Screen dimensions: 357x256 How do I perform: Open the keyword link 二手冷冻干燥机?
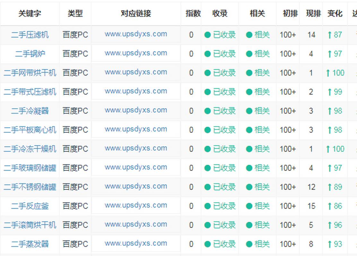[30, 149]
